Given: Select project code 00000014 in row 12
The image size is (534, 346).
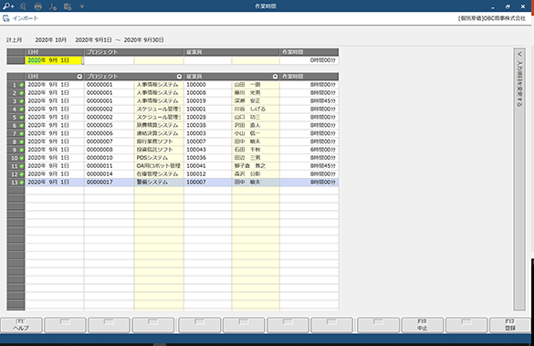Looking at the screenshot, I should (109, 174).
